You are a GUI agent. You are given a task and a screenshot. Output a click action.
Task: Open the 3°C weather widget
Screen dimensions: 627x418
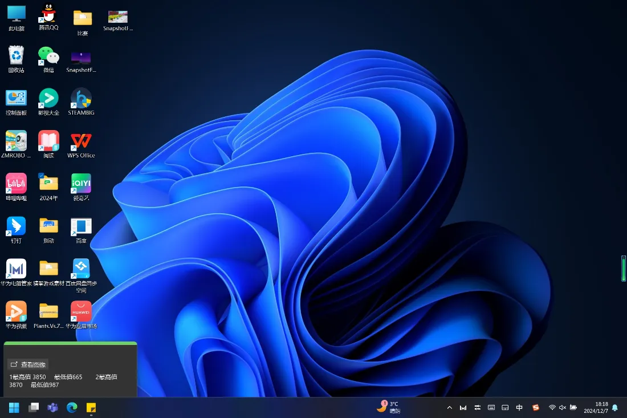pyautogui.click(x=388, y=407)
